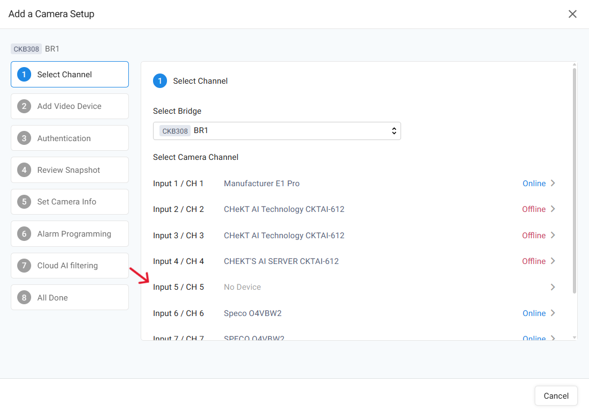Screen dimensions: 589x411
Task: Select the Select Channel step tab
Action: point(70,75)
